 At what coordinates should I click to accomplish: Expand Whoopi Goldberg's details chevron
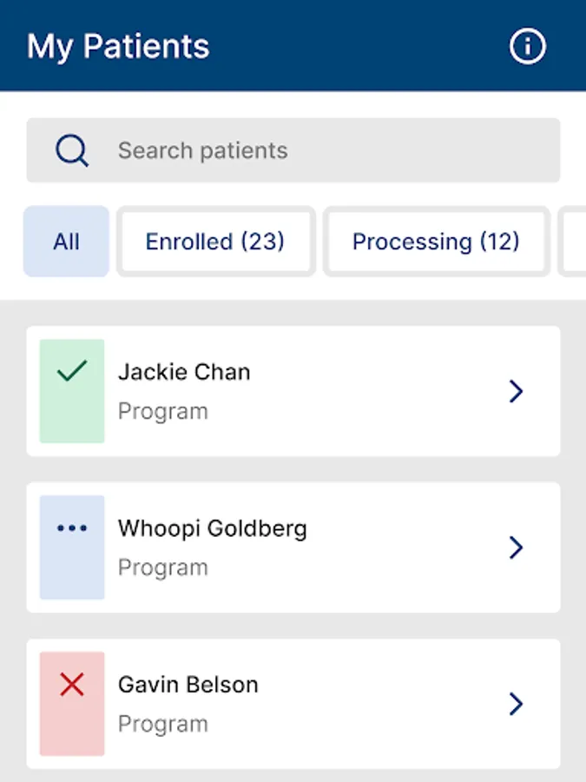click(x=517, y=547)
